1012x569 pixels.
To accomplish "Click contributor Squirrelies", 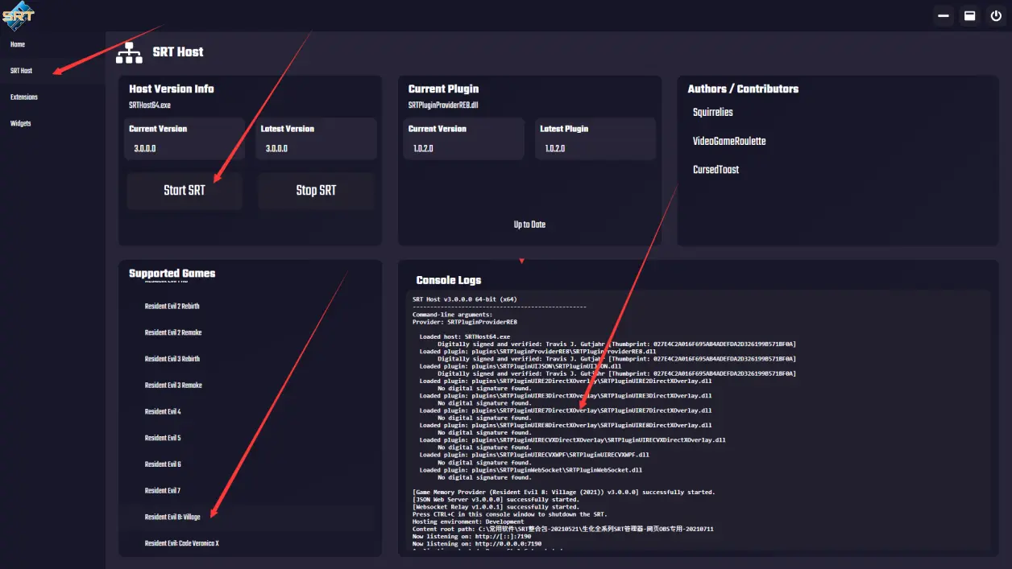I will click(712, 113).
